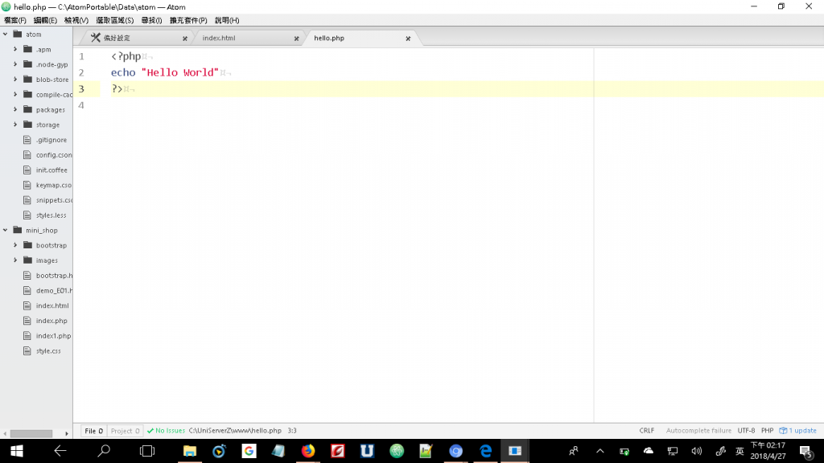Show linter File issues
Viewport: 824px width, 463px height.
(94, 431)
